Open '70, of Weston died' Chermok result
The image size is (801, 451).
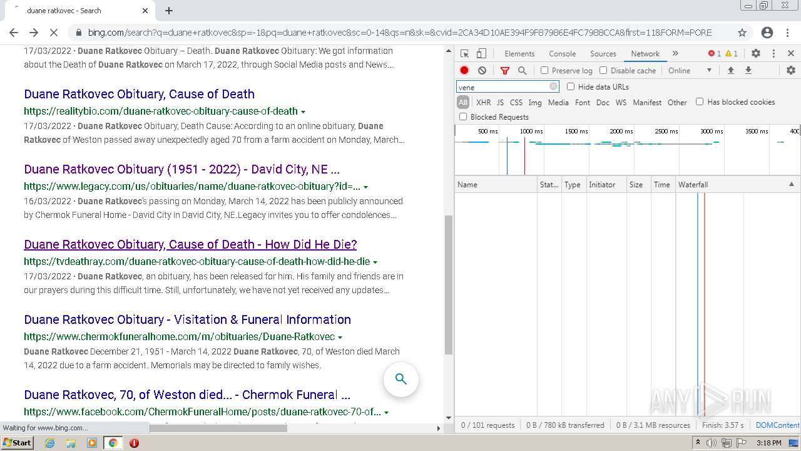(x=187, y=395)
